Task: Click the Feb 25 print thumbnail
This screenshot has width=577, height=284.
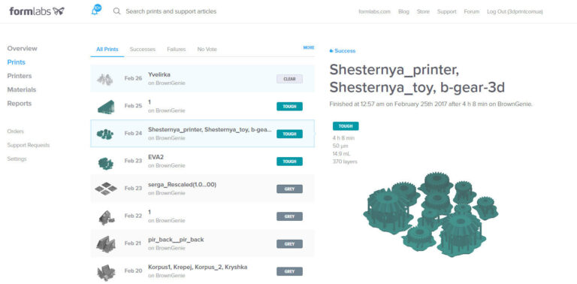Action: click(x=106, y=107)
